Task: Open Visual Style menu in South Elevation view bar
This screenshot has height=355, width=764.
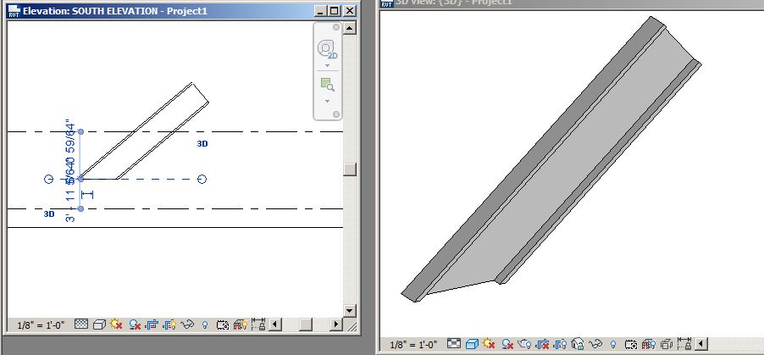Action: [99, 324]
